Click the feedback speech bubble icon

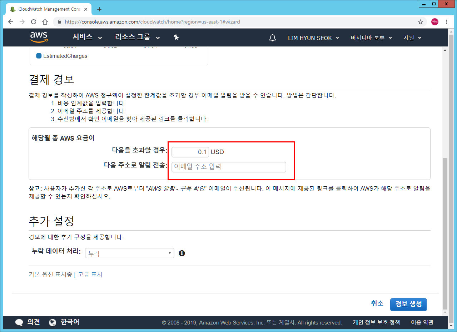coord(19,323)
